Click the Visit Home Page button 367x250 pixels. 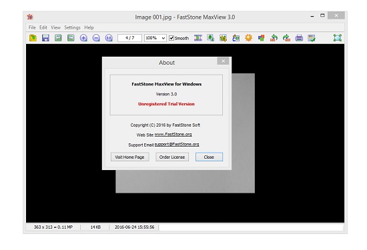[x=129, y=157]
